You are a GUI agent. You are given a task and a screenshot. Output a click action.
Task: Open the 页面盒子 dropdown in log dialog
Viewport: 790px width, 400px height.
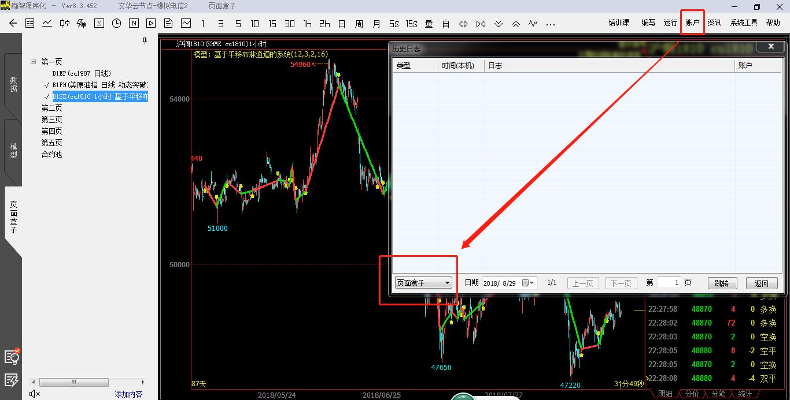click(x=423, y=283)
